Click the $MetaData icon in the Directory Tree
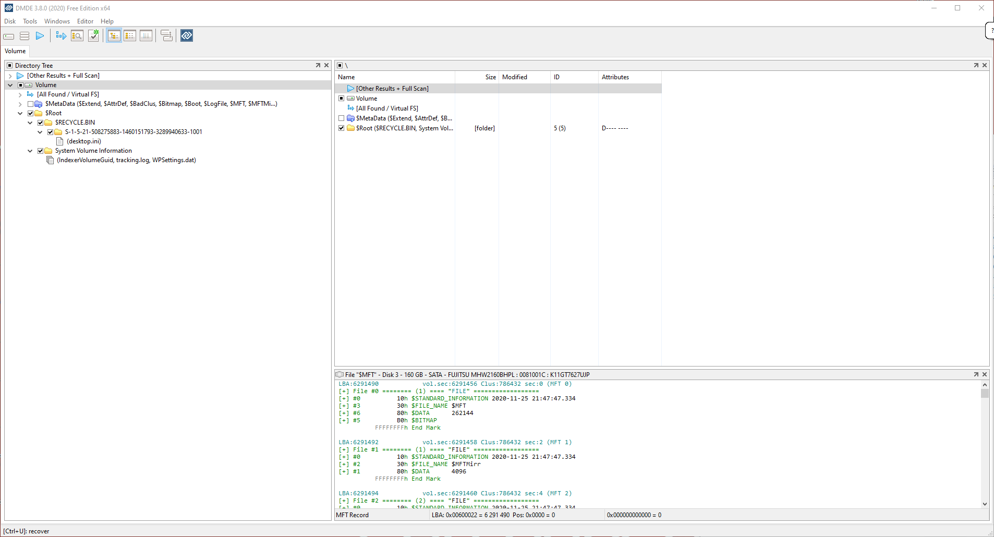 coord(38,104)
